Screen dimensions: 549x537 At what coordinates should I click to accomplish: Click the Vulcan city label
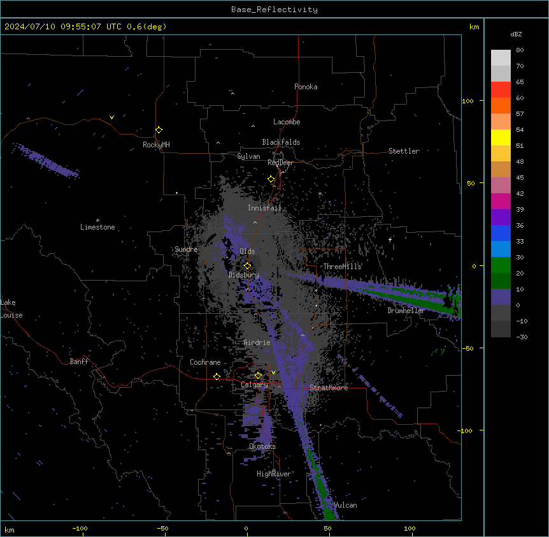pos(346,505)
